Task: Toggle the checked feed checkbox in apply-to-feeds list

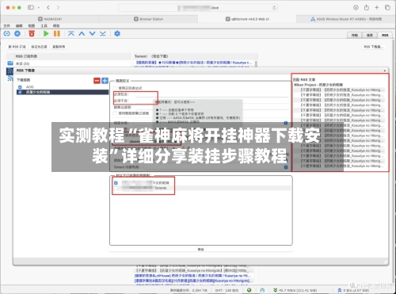Action: coord(116,183)
